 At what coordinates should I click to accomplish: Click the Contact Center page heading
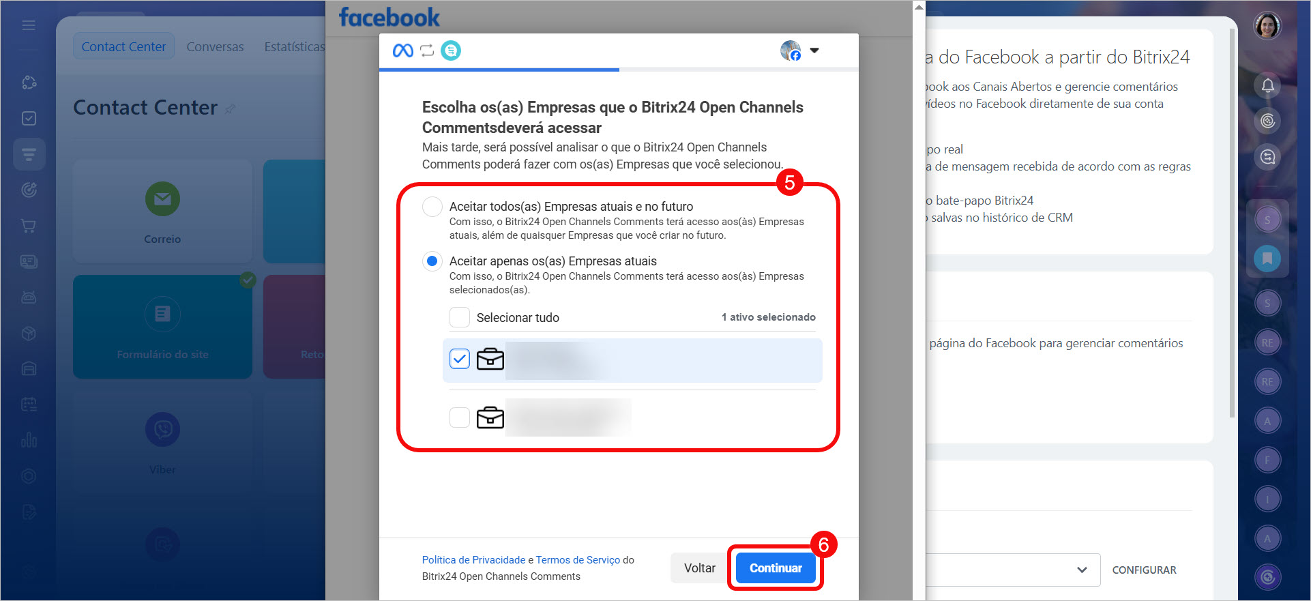pos(145,107)
